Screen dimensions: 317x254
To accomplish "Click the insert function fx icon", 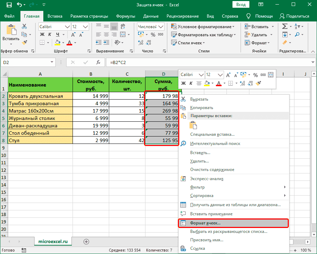I will click(x=99, y=62).
